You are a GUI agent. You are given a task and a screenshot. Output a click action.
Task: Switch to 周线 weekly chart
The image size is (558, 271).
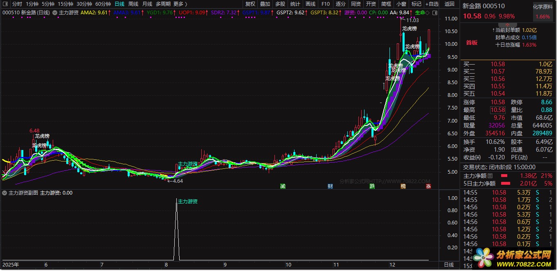[133, 4]
